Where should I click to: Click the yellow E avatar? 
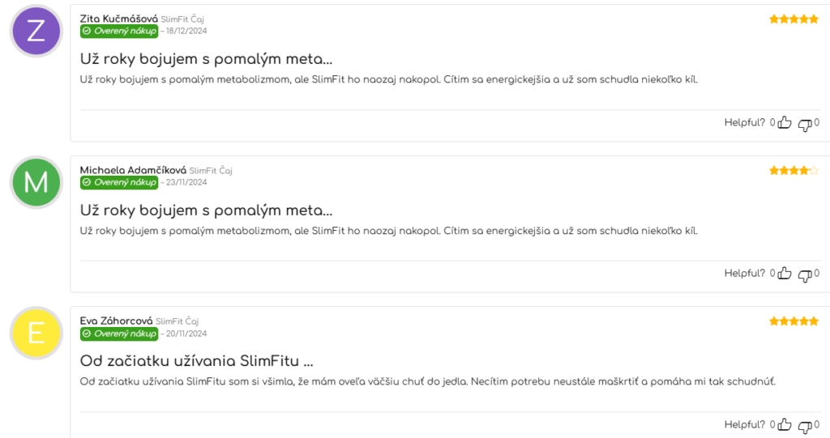[x=36, y=334]
